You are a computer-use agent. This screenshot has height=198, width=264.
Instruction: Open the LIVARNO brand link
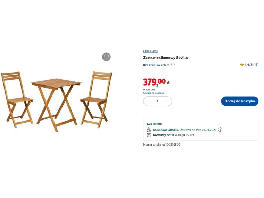pos(150,51)
